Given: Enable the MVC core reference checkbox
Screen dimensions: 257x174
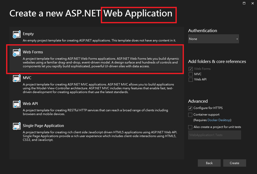Looking at the screenshot, I should click(191, 74).
